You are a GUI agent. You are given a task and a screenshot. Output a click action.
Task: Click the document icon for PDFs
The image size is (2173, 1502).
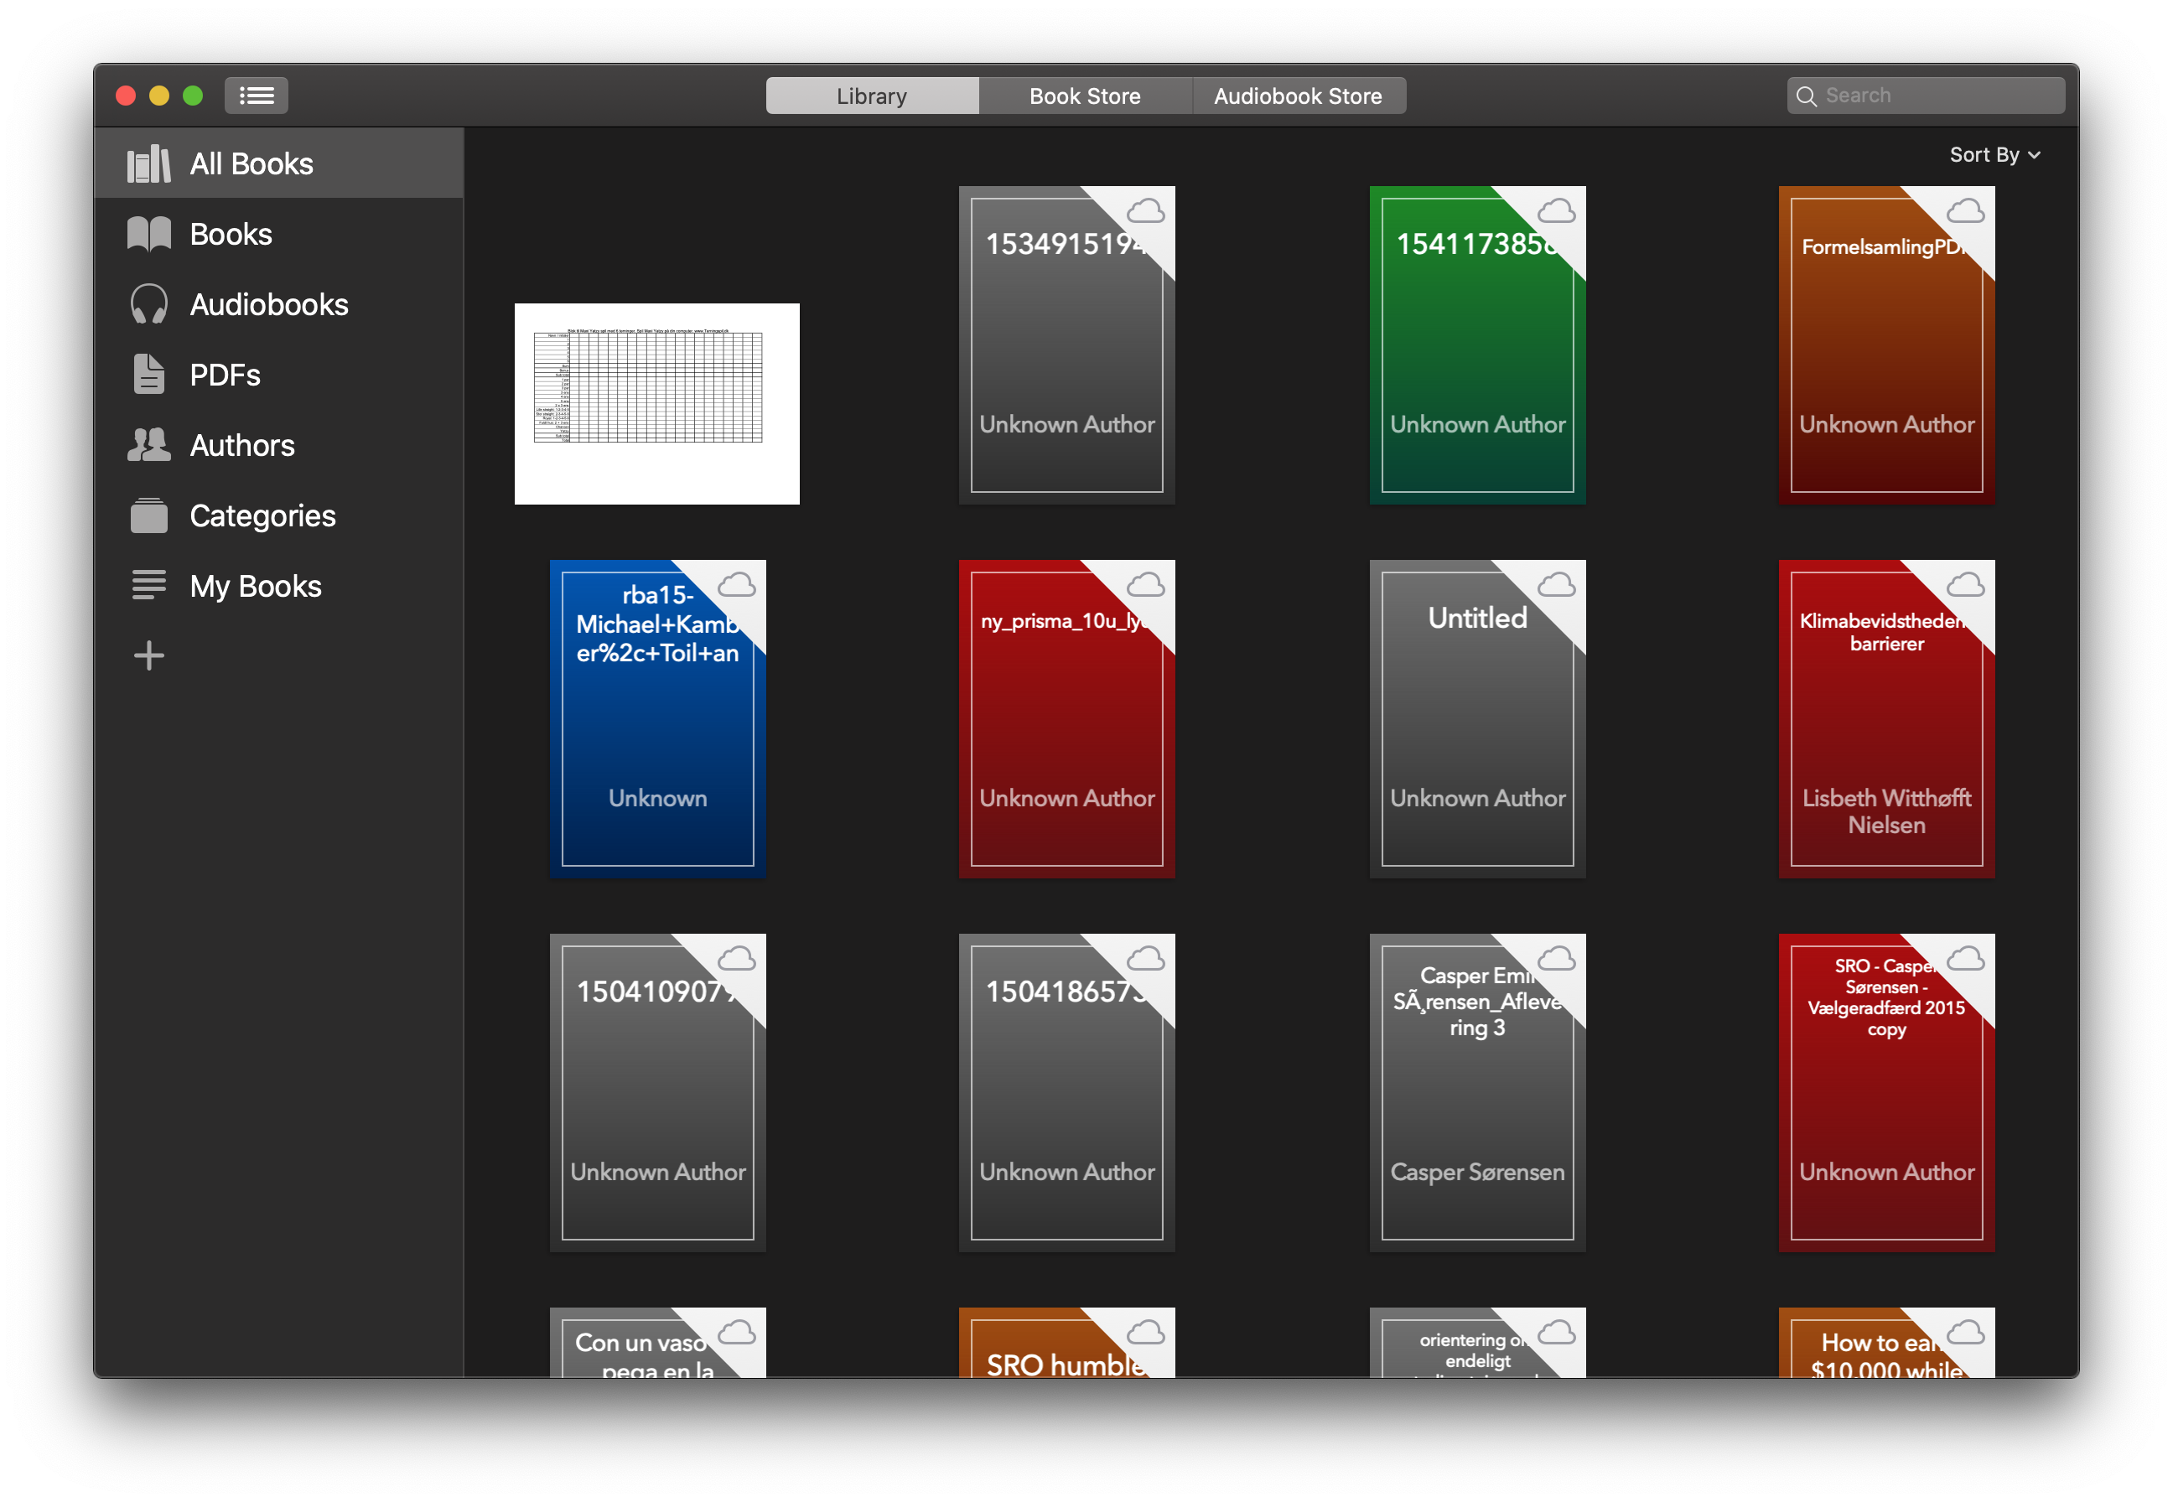click(148, 375)
